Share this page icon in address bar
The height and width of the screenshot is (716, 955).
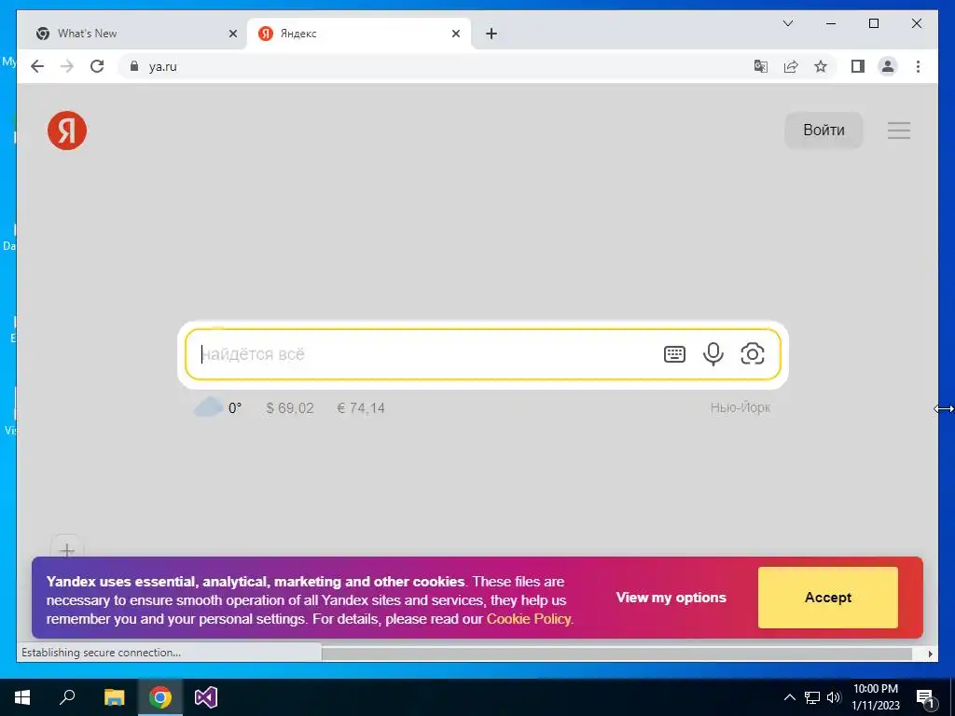(x=791, y=66)
